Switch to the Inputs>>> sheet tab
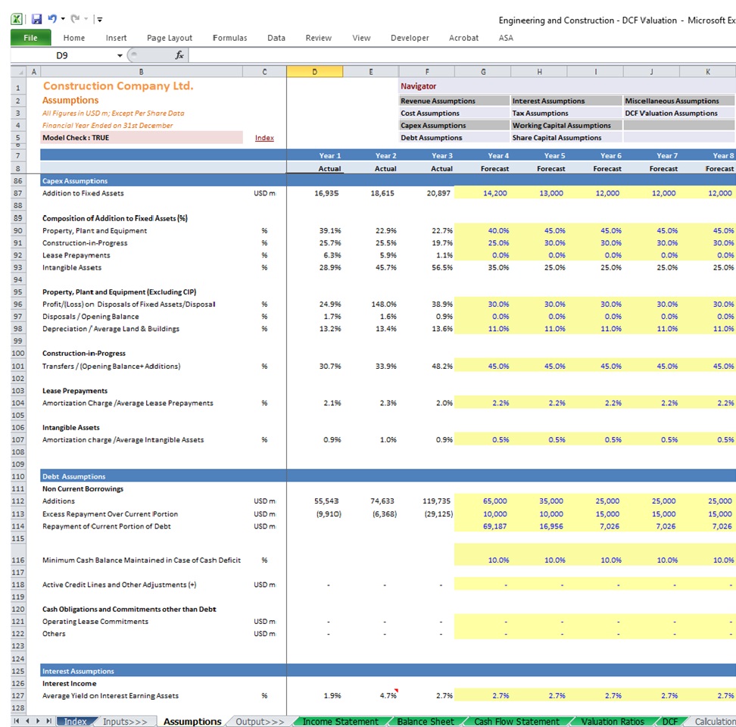 (x=125, y=722)
